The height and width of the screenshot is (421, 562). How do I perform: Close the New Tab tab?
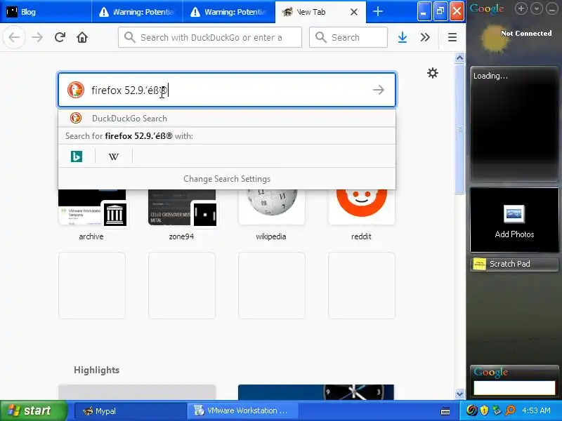coord(354,12)
